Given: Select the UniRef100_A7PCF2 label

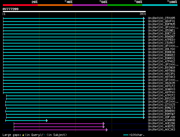Looking at the screenshot, I should tap(161, 96).
